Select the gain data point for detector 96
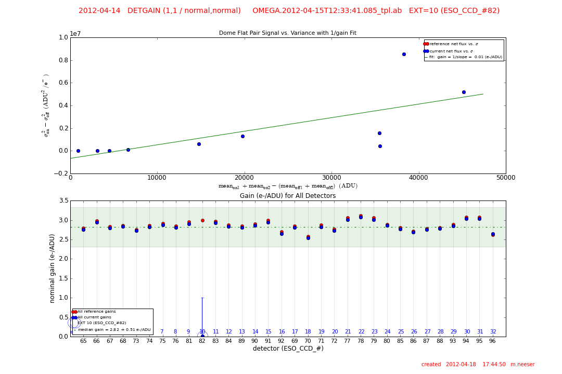This screenshot has width=562, height=374. click(493, 234)
